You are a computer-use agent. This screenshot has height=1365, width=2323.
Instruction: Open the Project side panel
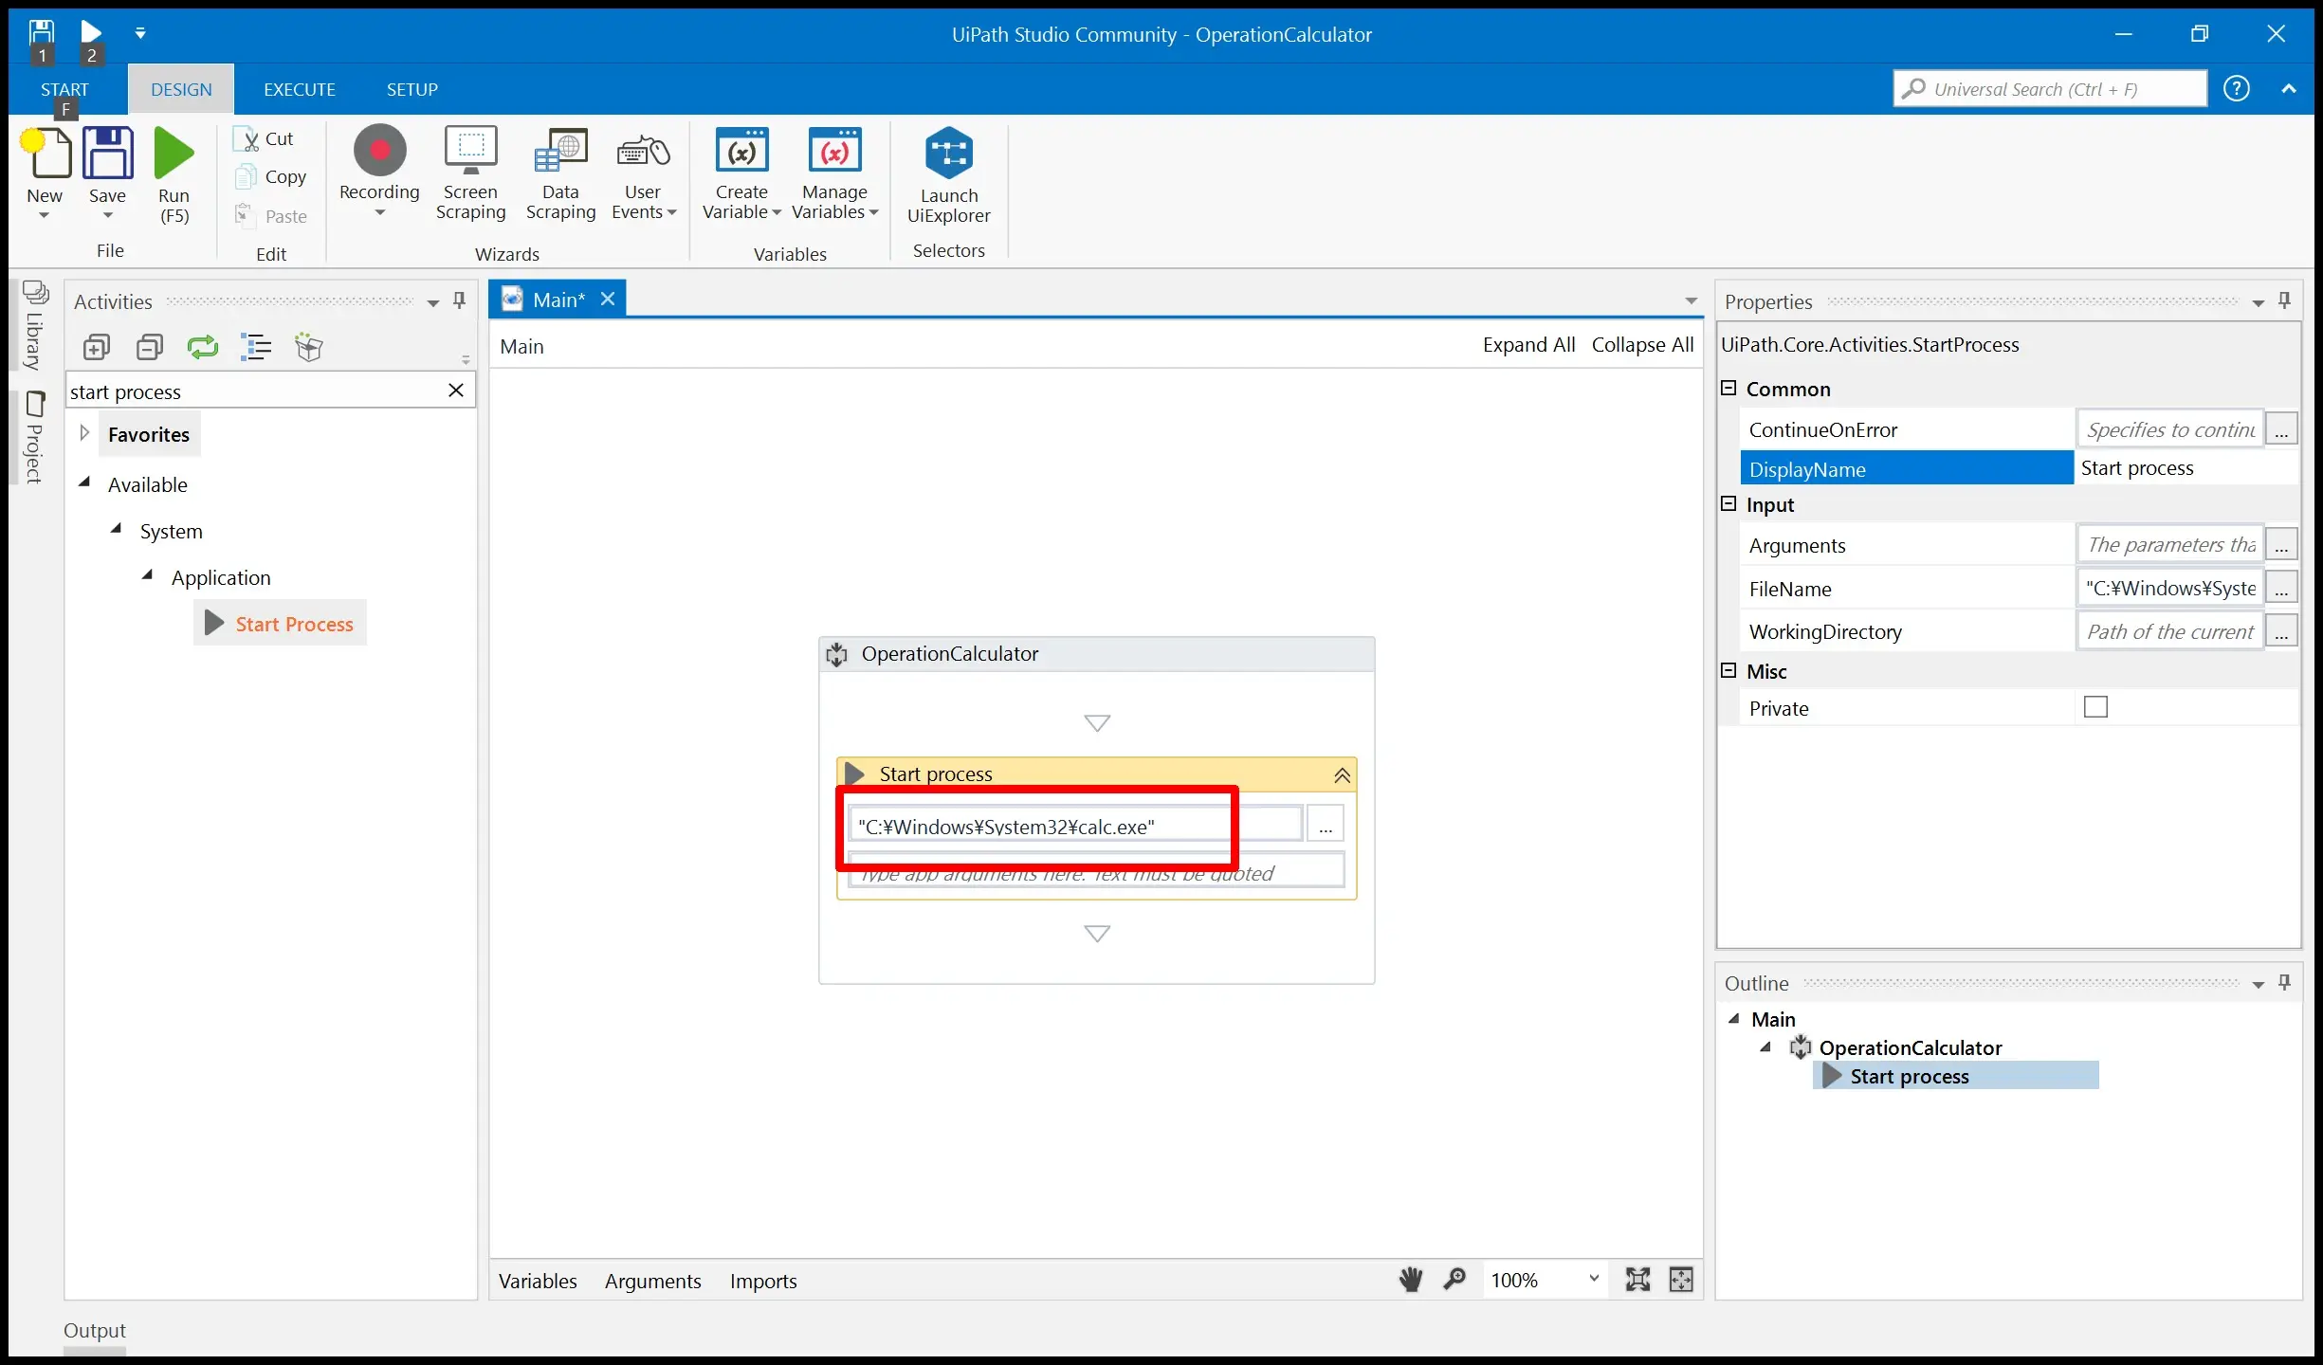tap(35, 437)
